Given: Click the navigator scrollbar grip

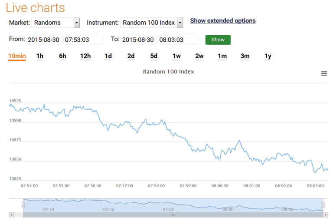Looking at the screenshot, I should tap(173, 214).
